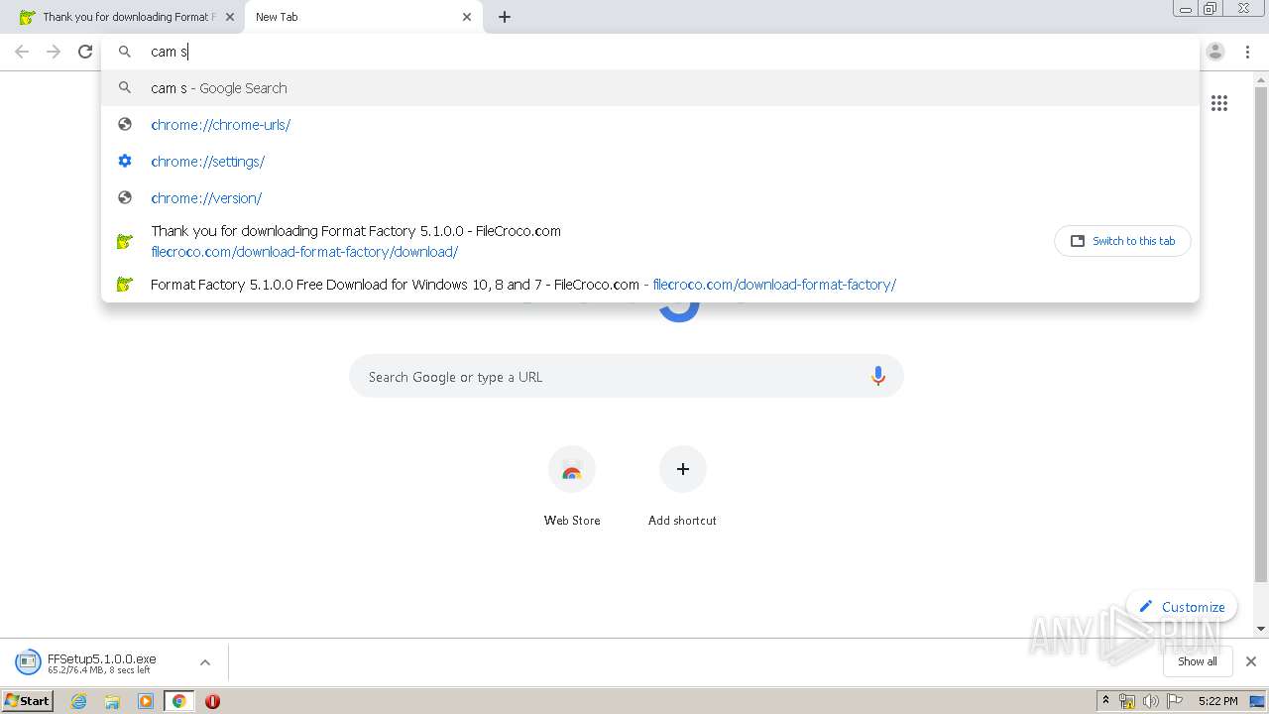Viewport: 1269px width, 714px height.
Task: Click the settings gear suggestion icon
Action: [x=125, y=161]
